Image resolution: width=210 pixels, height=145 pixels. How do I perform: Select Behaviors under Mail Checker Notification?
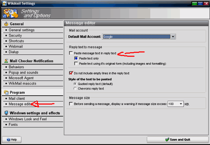coord(16,67)
